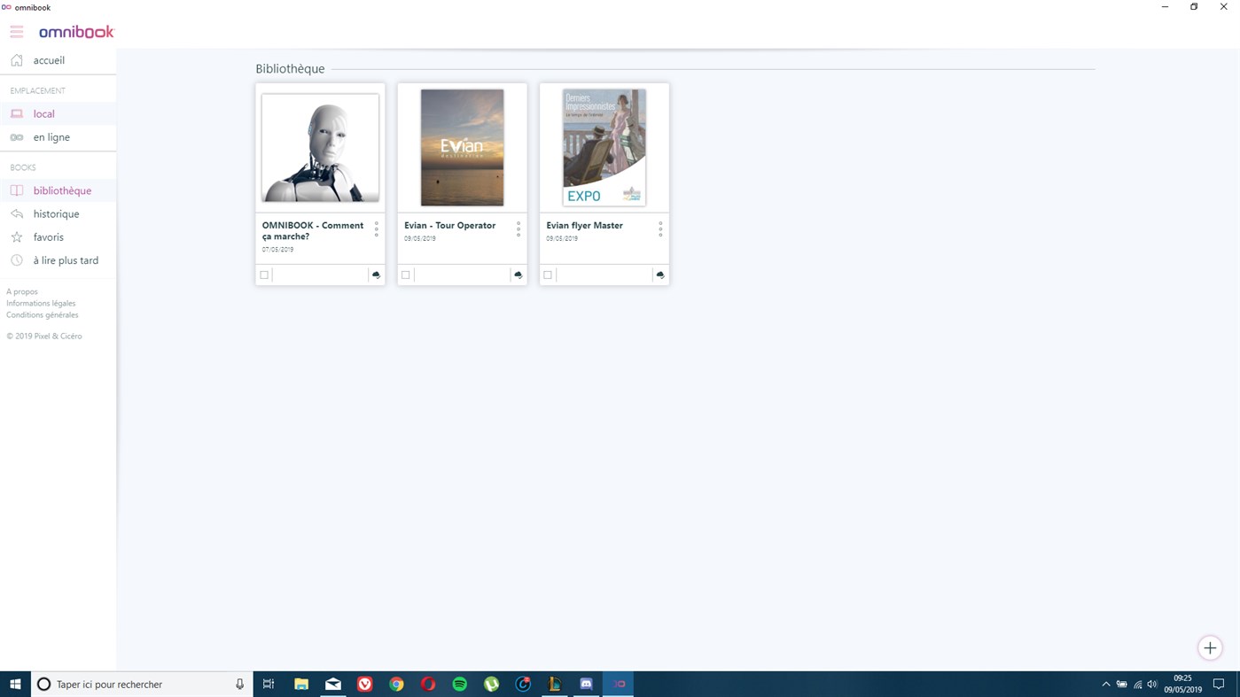Open the Windows Start menu
This screenshot has height=697, width=1240.
click(15, 684)
